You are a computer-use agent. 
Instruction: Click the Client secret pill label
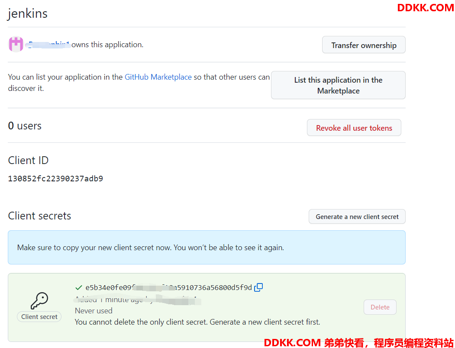click(39, 317)
